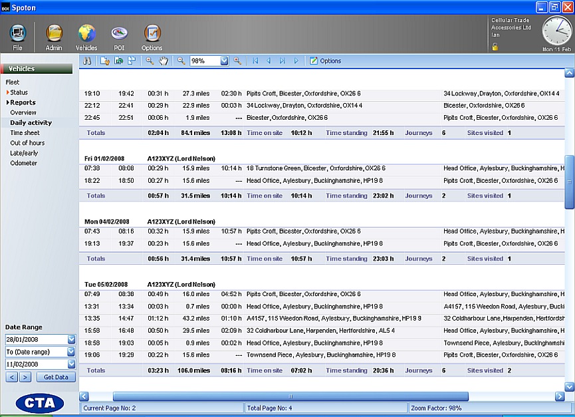Click the Get Data button

(x=56, y=377)
